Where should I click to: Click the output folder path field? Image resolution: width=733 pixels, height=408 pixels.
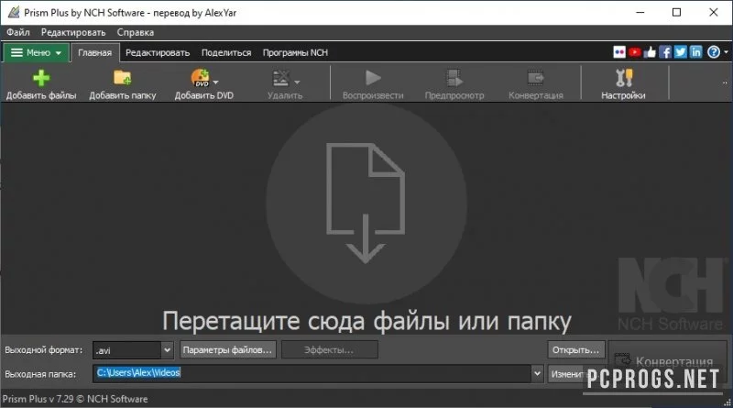click(x=312, y=373)
